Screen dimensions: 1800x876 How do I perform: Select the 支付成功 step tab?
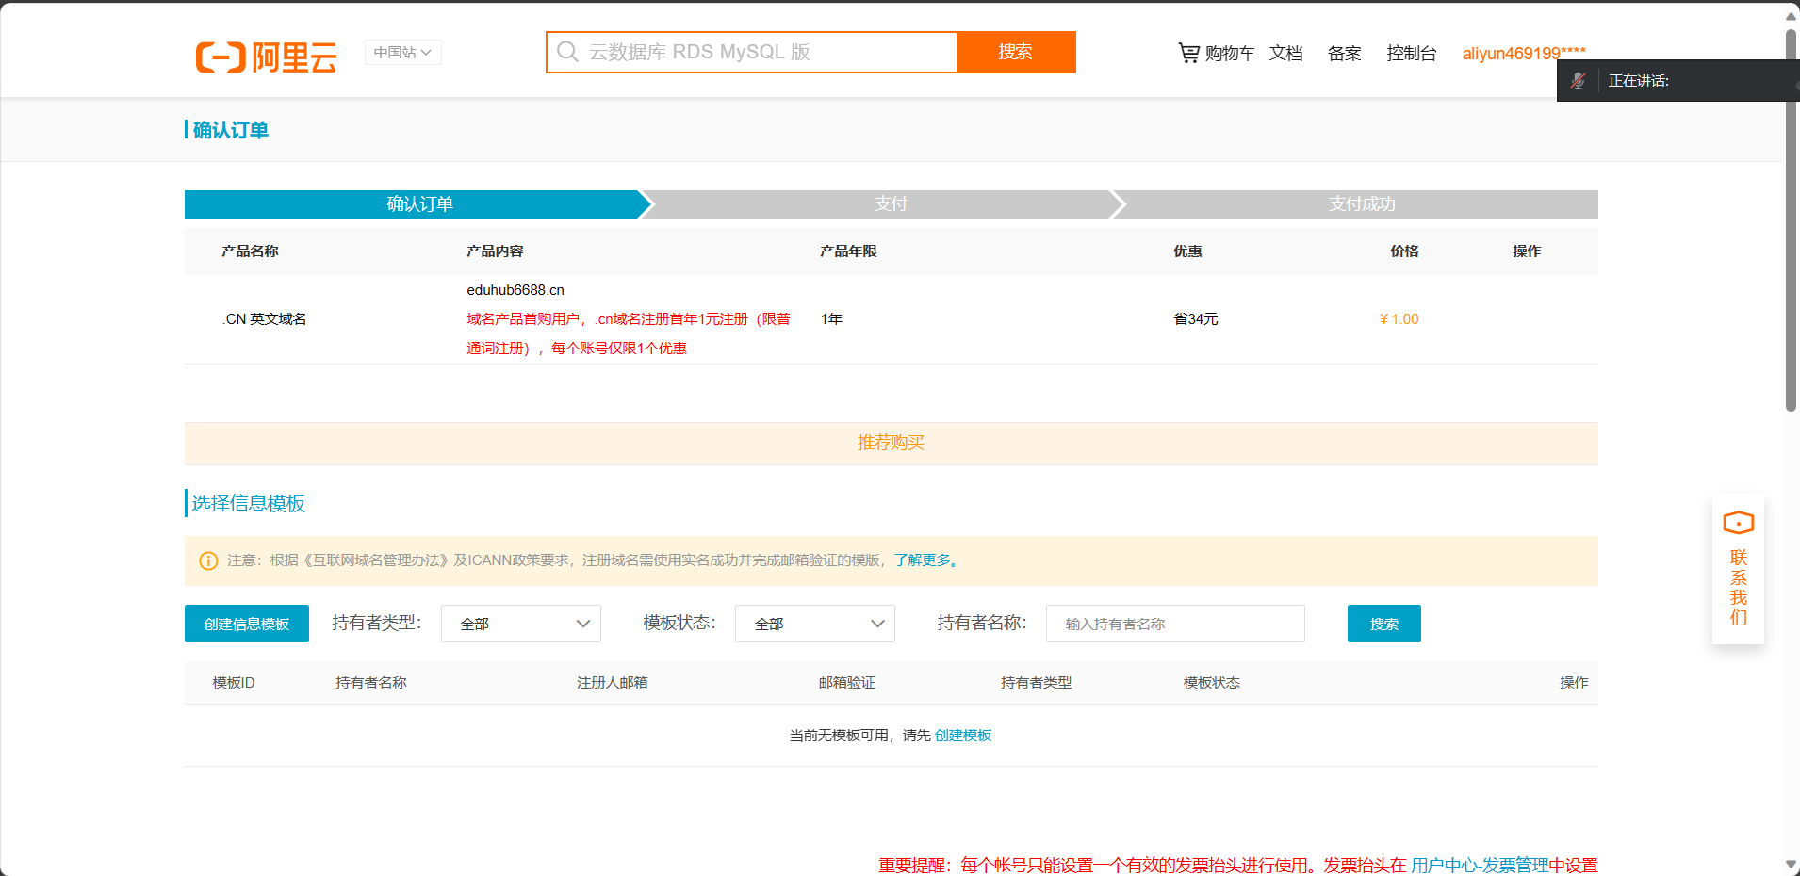click(x=1362, y=204)
